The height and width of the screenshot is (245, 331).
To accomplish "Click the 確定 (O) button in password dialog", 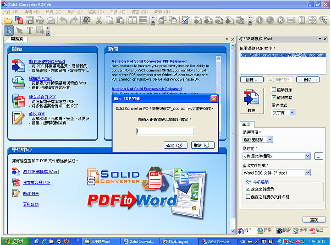I will tap(175, 145).
